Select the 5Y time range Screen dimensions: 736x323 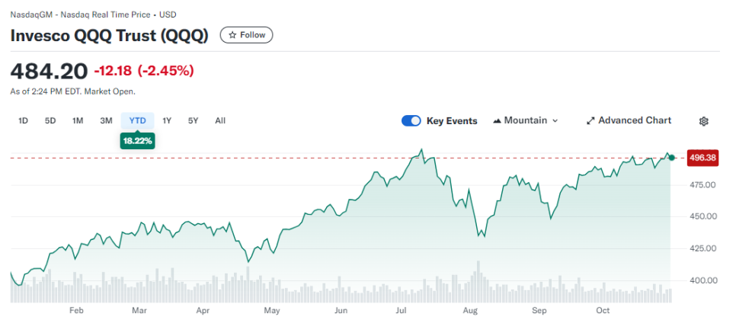pyautogui.click(x=193, y=120)
